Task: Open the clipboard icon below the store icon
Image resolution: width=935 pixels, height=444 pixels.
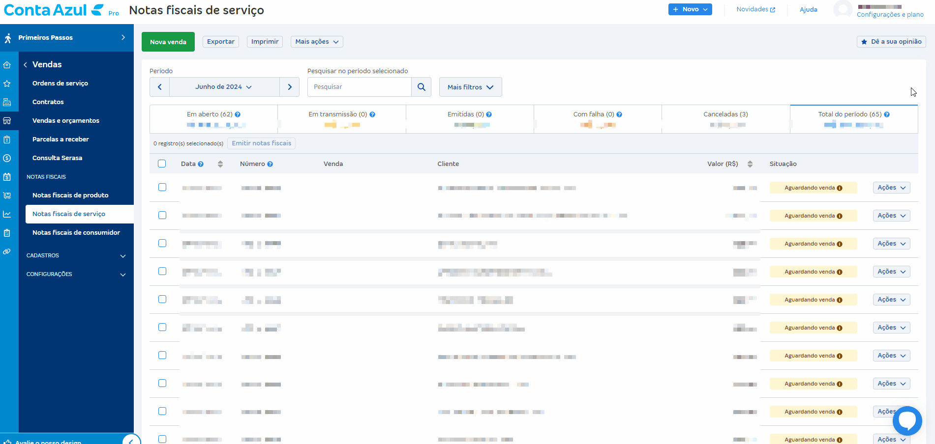Action: click(x=7, y=139)
